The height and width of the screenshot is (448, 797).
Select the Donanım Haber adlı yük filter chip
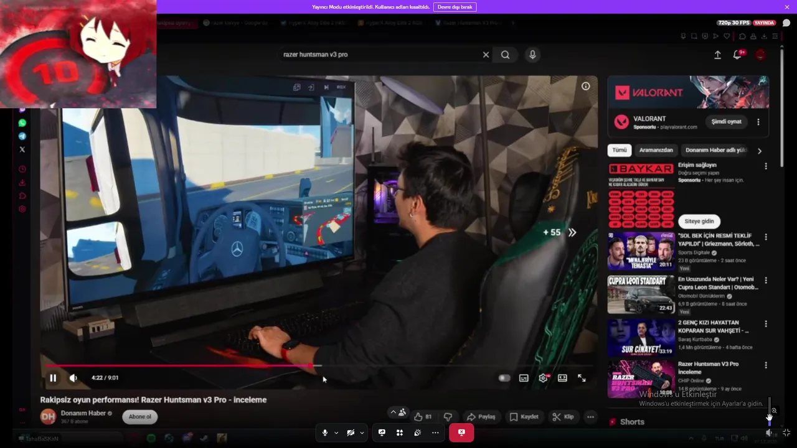click(715, 150)
